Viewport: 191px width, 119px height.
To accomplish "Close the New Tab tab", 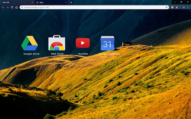I will pyautogui.click(x=33, y=2).
